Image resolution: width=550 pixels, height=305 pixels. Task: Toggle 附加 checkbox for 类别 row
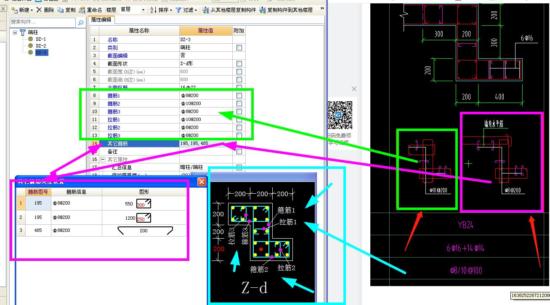coord(239,48)
